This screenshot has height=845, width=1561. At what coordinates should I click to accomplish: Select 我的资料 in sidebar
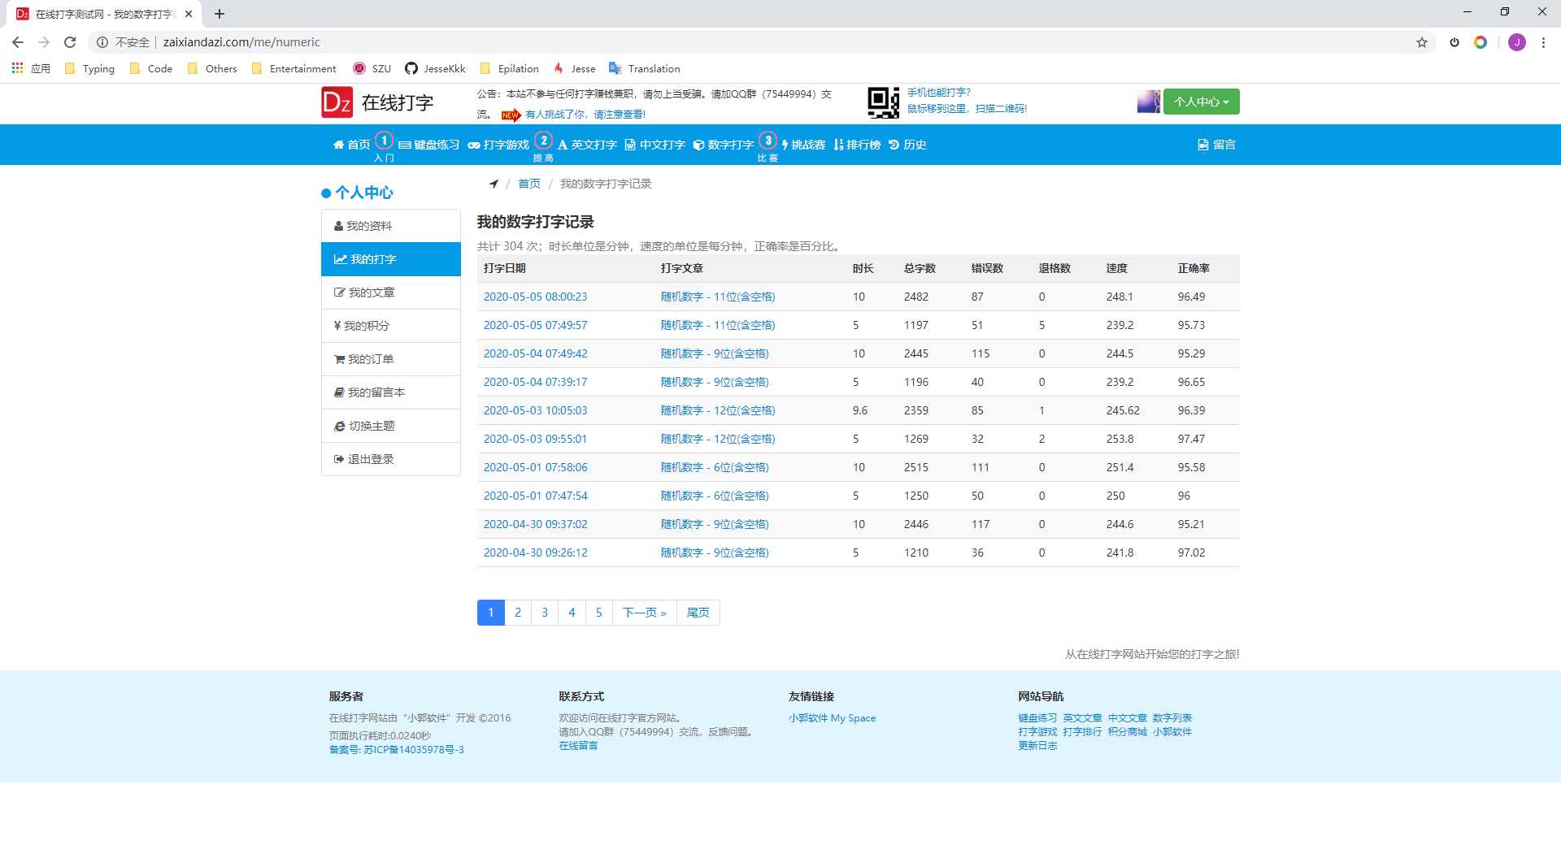[x=391, y=226]
